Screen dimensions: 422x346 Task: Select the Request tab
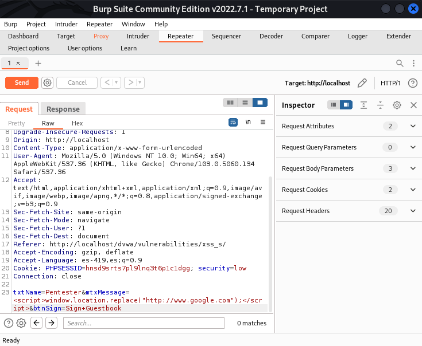tap(19, 109)
